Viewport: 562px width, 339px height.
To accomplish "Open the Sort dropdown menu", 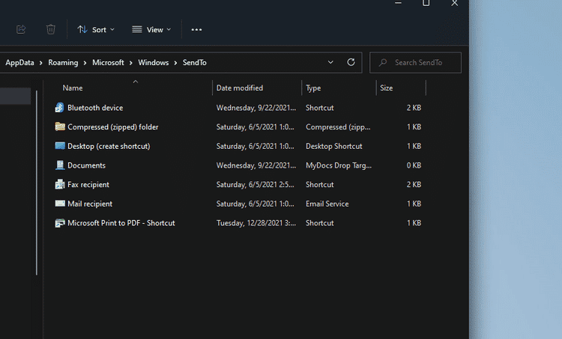I will coord(96,29).
